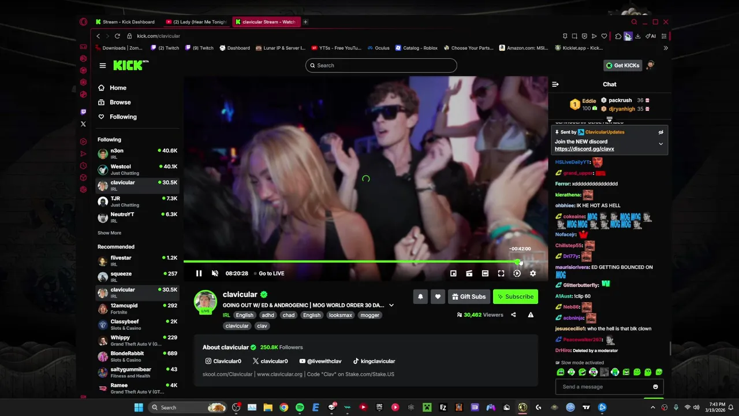Click Go to LIVE in player
The image size is (739, 416).
click(271, 273)
